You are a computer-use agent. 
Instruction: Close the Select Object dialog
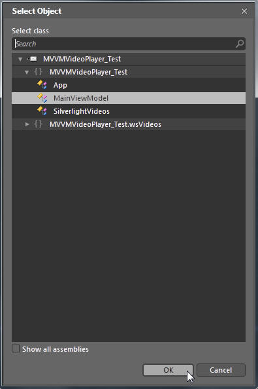[x=244, y=11]
